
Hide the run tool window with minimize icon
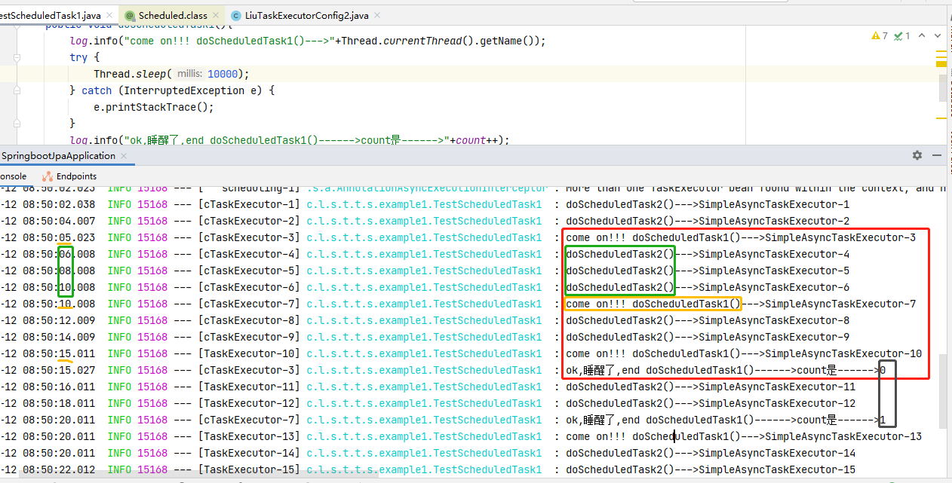936,155
